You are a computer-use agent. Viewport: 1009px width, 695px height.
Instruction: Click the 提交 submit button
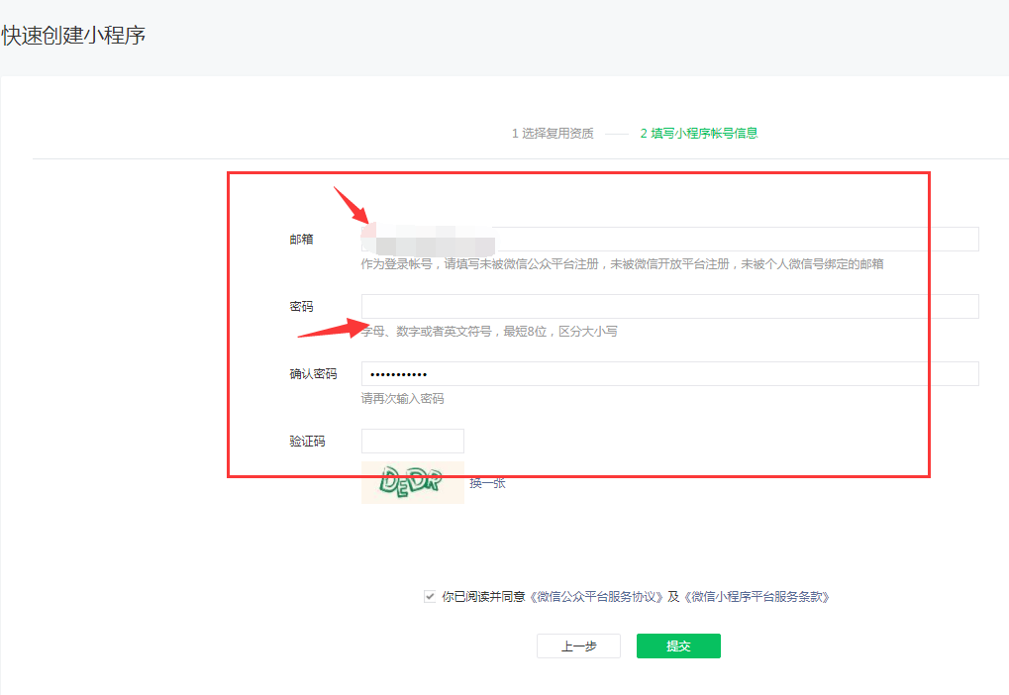point(678,645)
